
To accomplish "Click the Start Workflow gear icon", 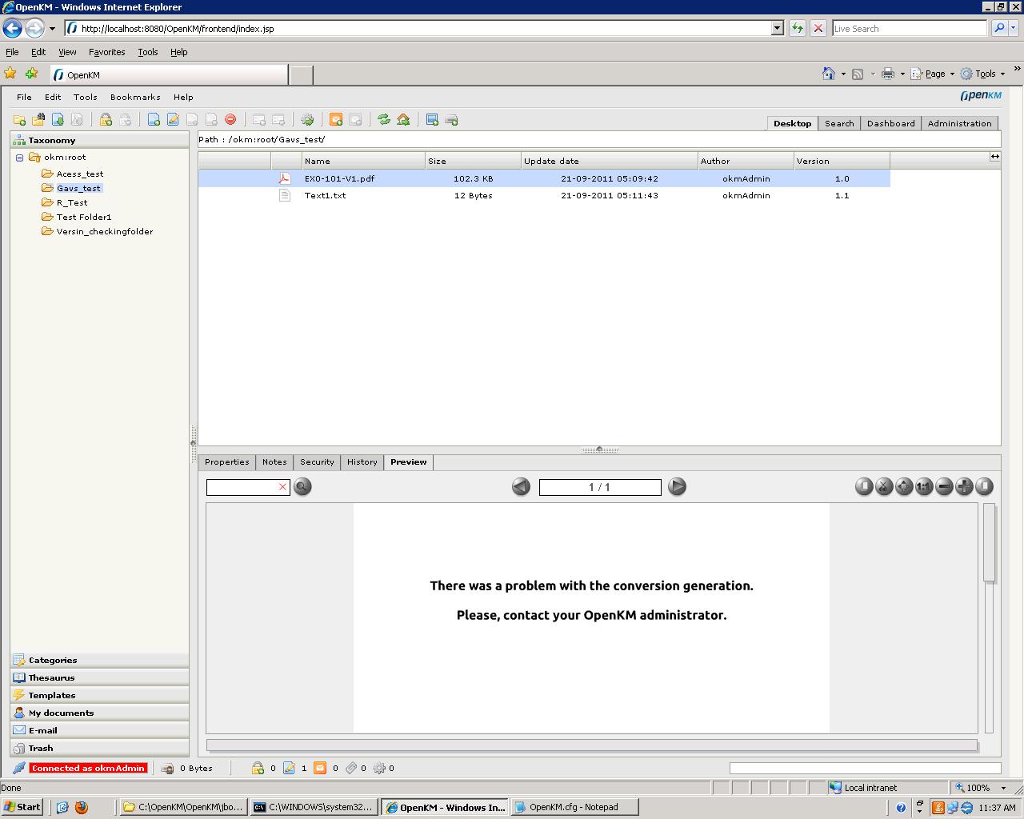I will click(307, 119).
